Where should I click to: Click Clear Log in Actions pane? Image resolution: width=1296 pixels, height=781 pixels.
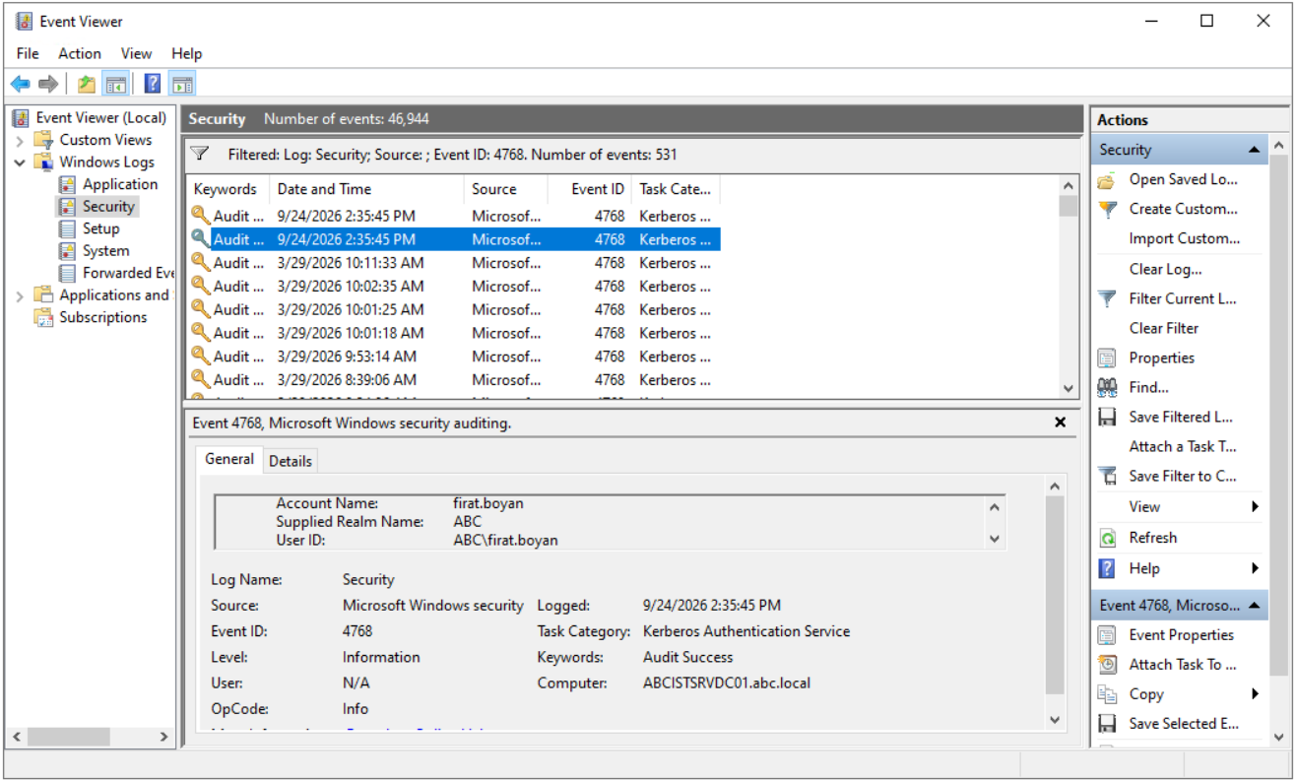pos(1165,269)
